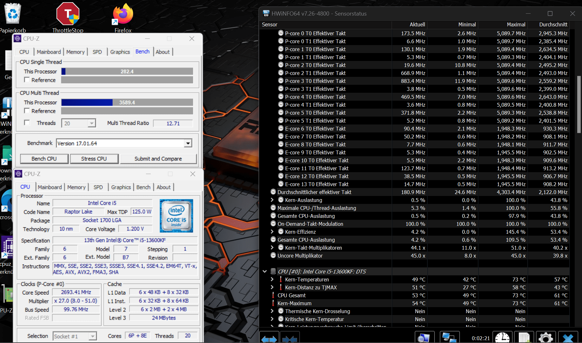The width and height of the screenshot is (582, 343).
Task: Reset HWiNFO timer with clock icon
Action: (503, 337)
